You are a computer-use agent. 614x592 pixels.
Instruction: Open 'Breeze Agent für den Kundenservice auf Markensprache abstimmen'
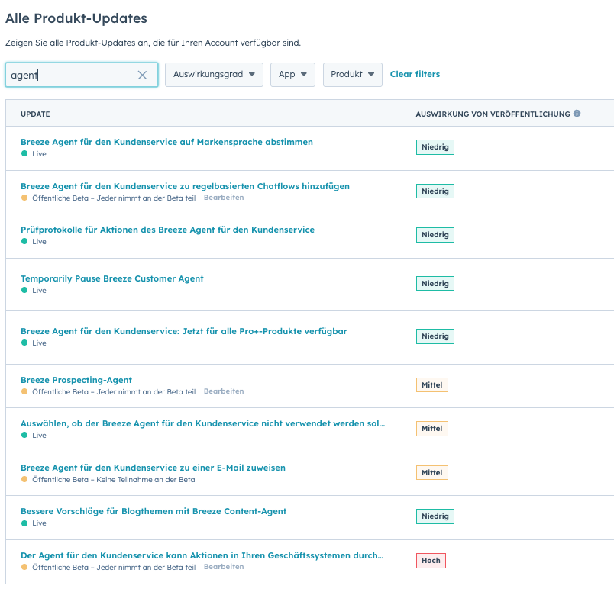(166, 142)
